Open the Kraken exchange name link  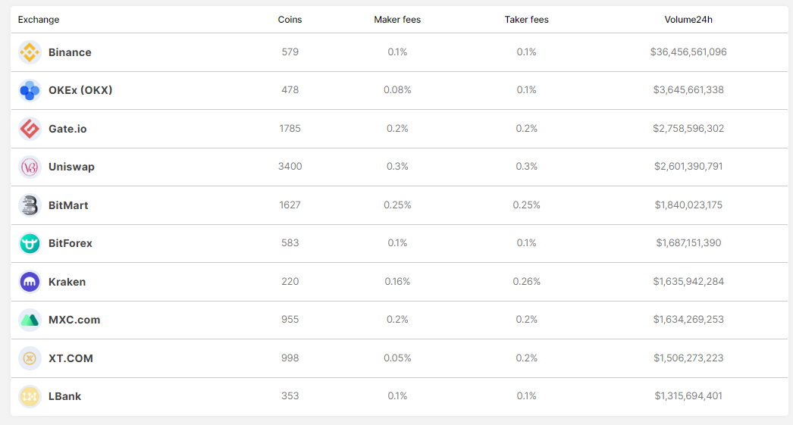[x=67, y=282]
